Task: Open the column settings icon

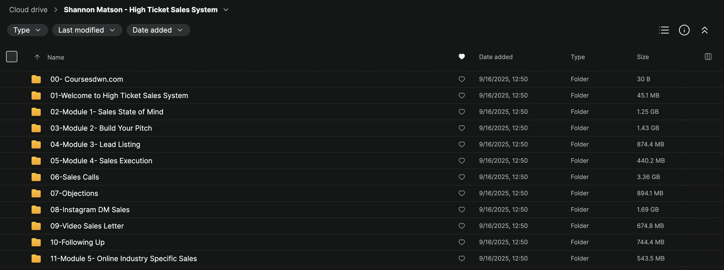Action: pyautogui.click(x=708, y=57)
